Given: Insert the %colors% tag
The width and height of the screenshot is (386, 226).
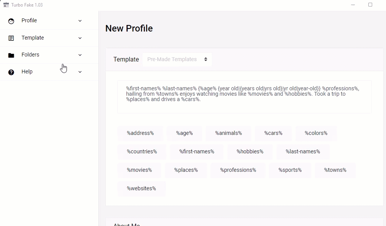Looking at the screenshot, I should pyautogui.click(x=316, y=133).
